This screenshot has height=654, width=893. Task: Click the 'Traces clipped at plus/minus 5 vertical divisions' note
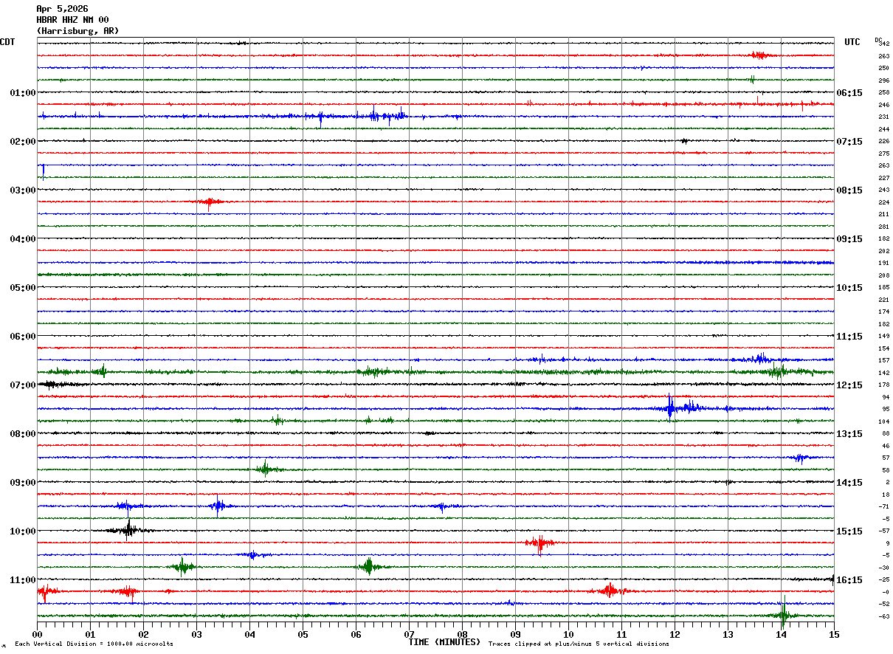(579, 644)
